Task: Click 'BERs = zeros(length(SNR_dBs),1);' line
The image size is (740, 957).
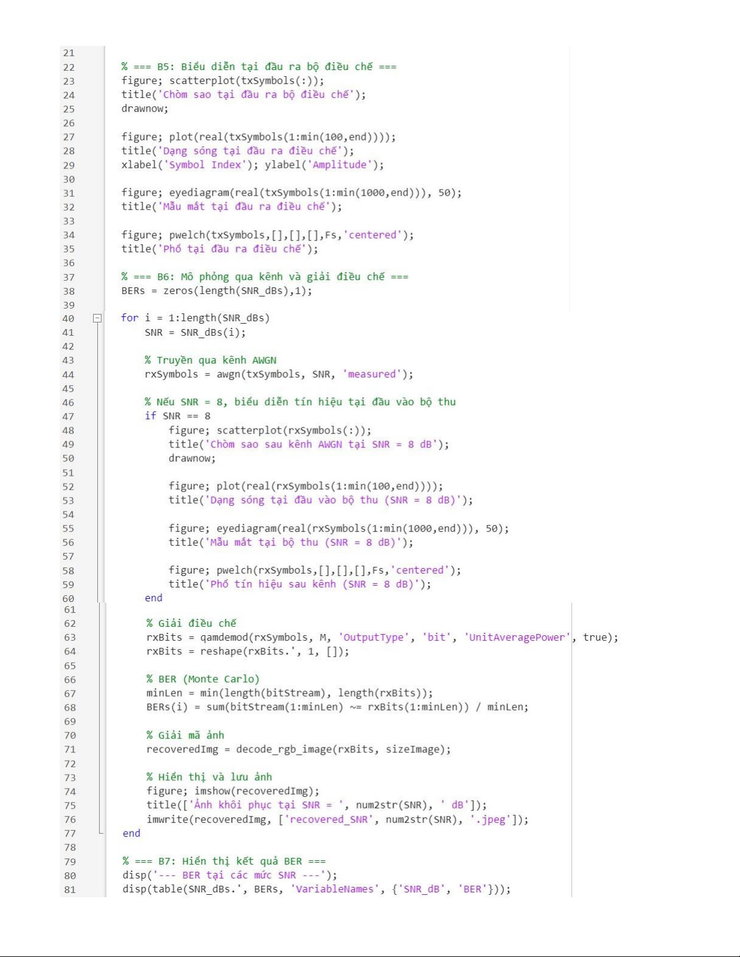Action: 216,290
